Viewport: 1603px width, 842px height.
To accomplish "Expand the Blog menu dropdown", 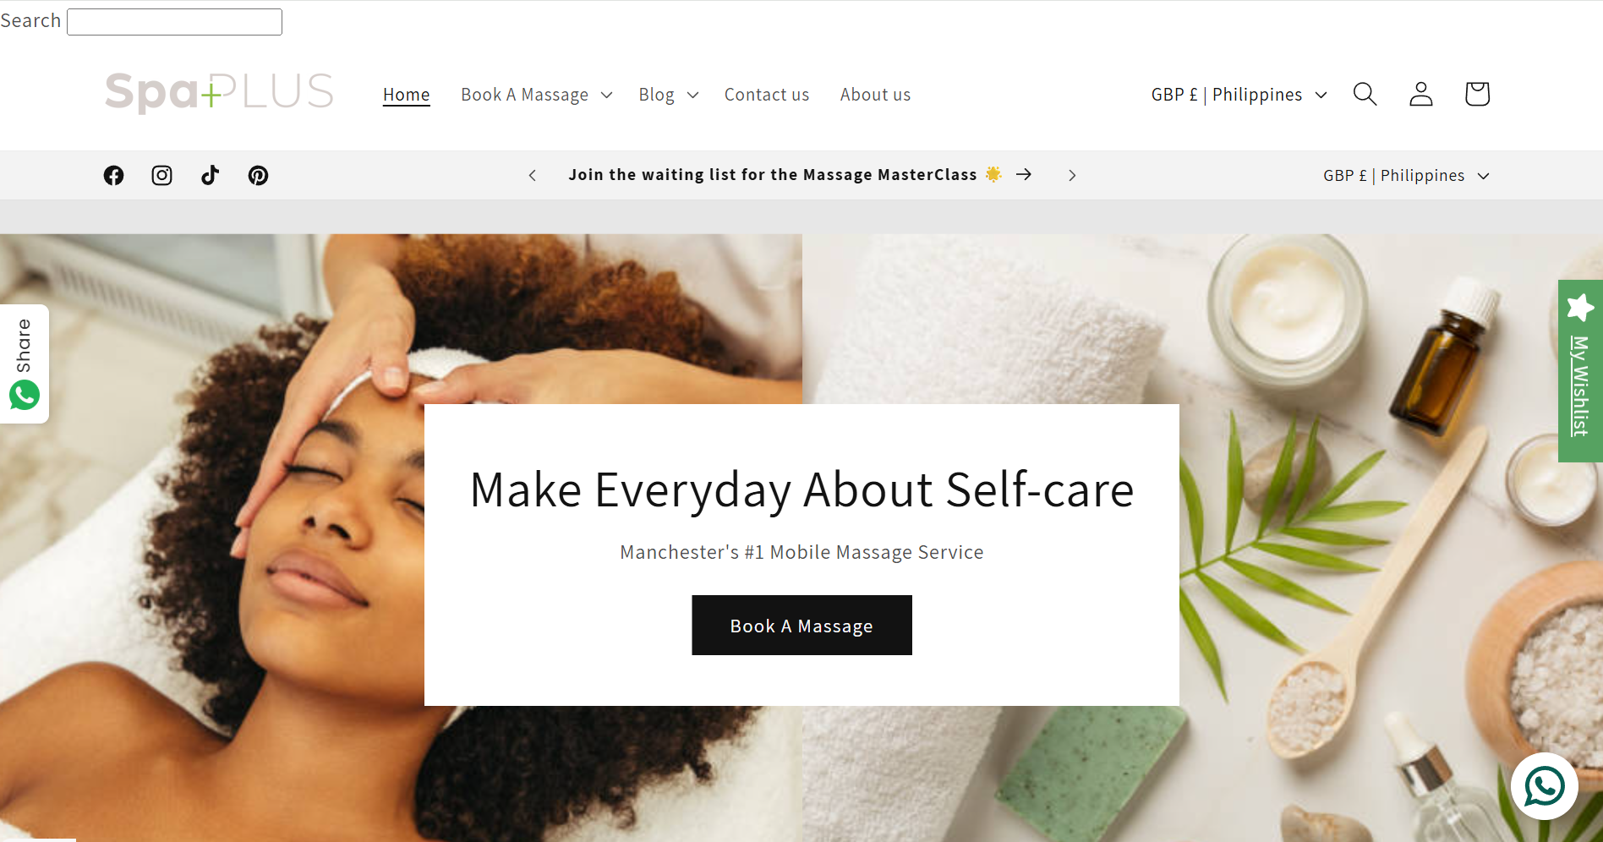I will pos(668,95).
